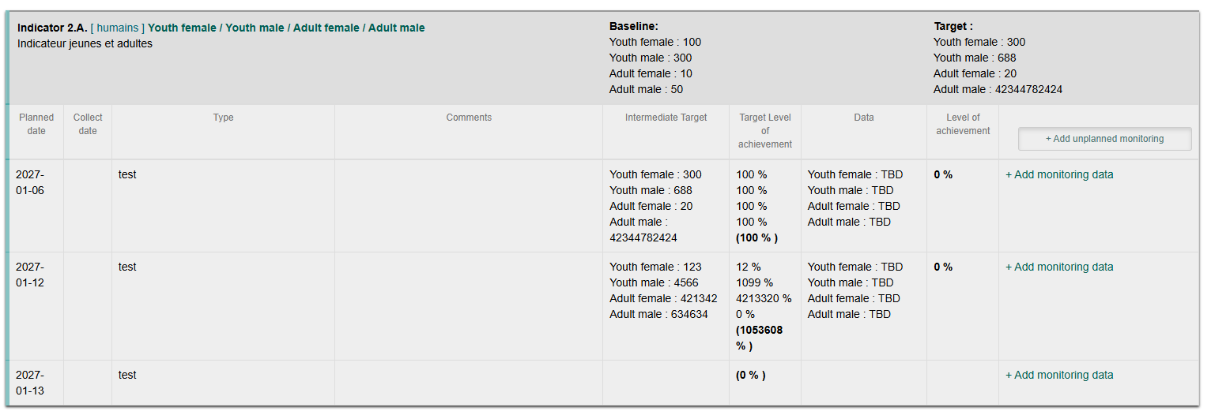Add monitoring data for 2027-01-06 row
This screenshot has height=415, width=1211.
[x=1059, y=174]
